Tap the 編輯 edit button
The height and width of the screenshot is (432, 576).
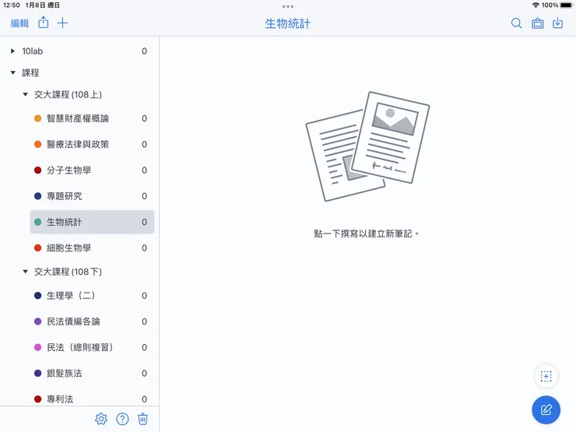click(x=19, y=23)
